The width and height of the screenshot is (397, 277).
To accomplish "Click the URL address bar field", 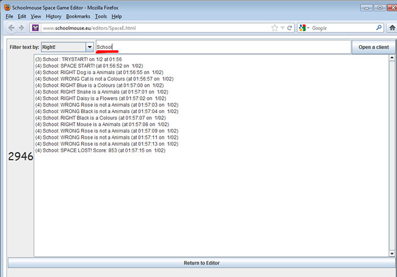I will (x=153, y=28).
